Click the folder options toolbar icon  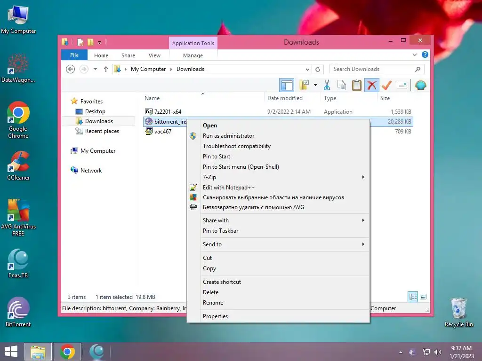coord(304,86)
